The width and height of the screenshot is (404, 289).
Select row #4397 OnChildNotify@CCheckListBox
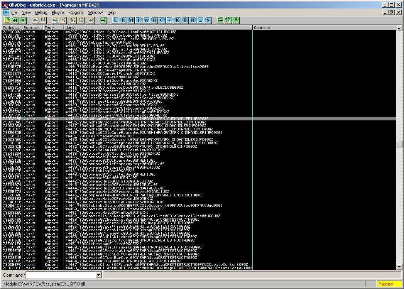click(x=199, y=32)
